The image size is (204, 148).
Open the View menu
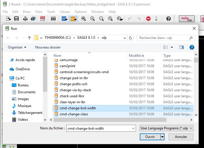pos(39,12)
